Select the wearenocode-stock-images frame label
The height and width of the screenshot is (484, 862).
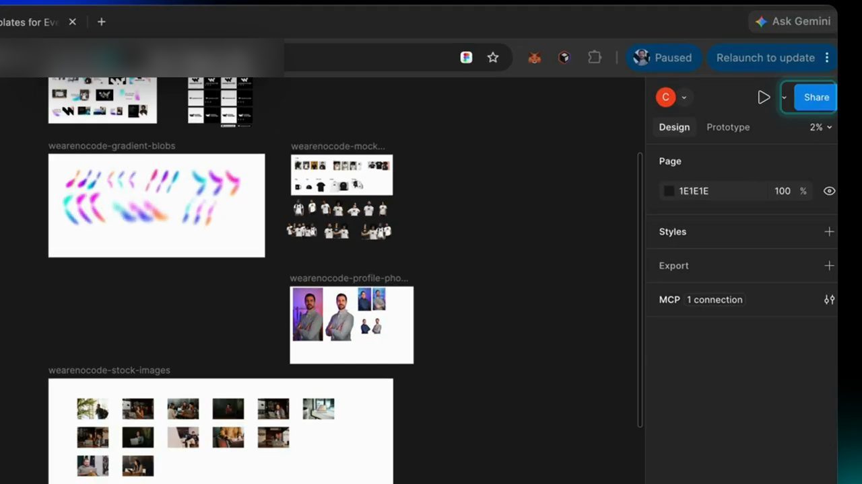(x=109, y=370)
